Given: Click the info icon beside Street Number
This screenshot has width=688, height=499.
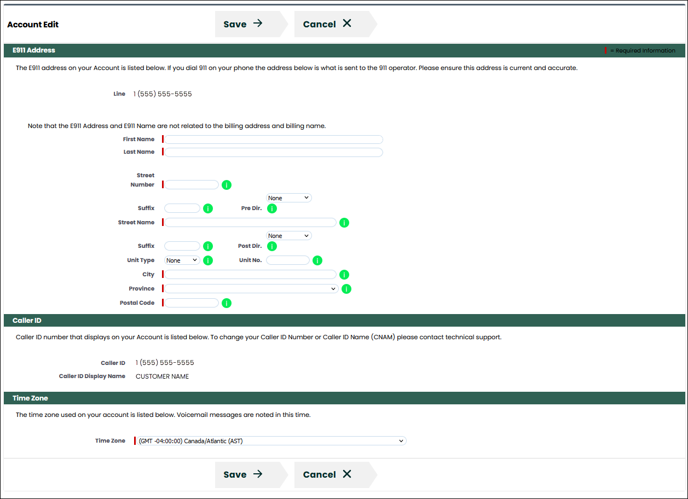Looking at the screenshot, I should click(x=227, y=185).
